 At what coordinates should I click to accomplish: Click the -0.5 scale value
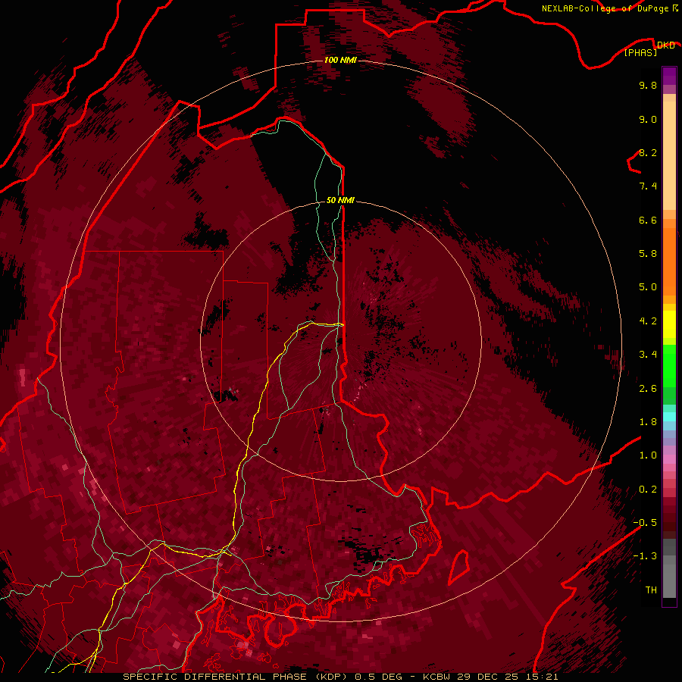pyautogui.click(x=645, y=523)
